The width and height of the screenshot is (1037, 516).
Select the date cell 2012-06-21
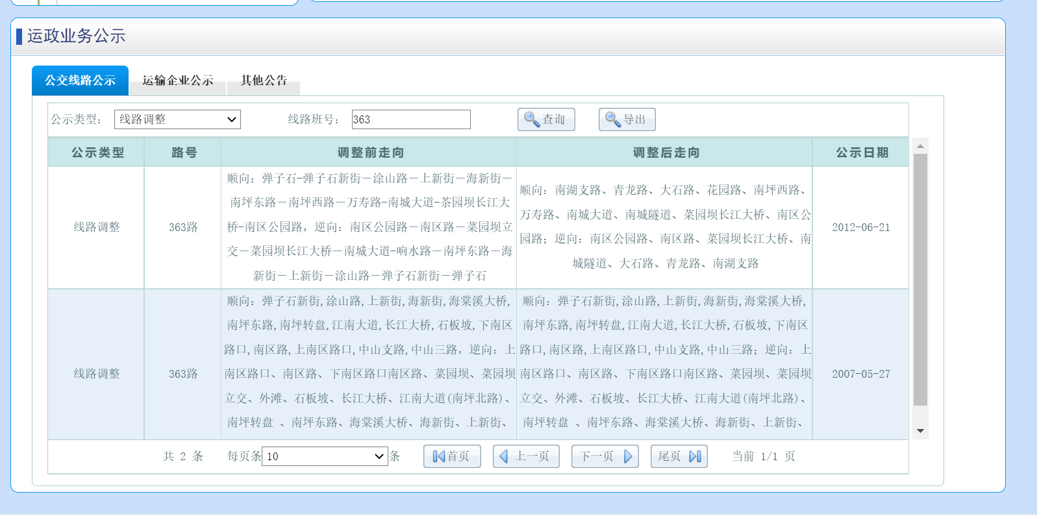coord(861,227)
